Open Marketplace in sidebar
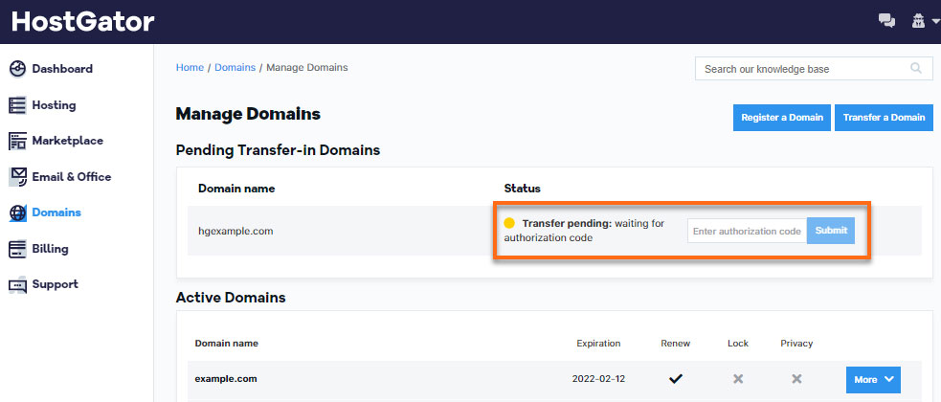Viewport: 941px width, 402px height. pyautogui.click(x=68, y=141)
